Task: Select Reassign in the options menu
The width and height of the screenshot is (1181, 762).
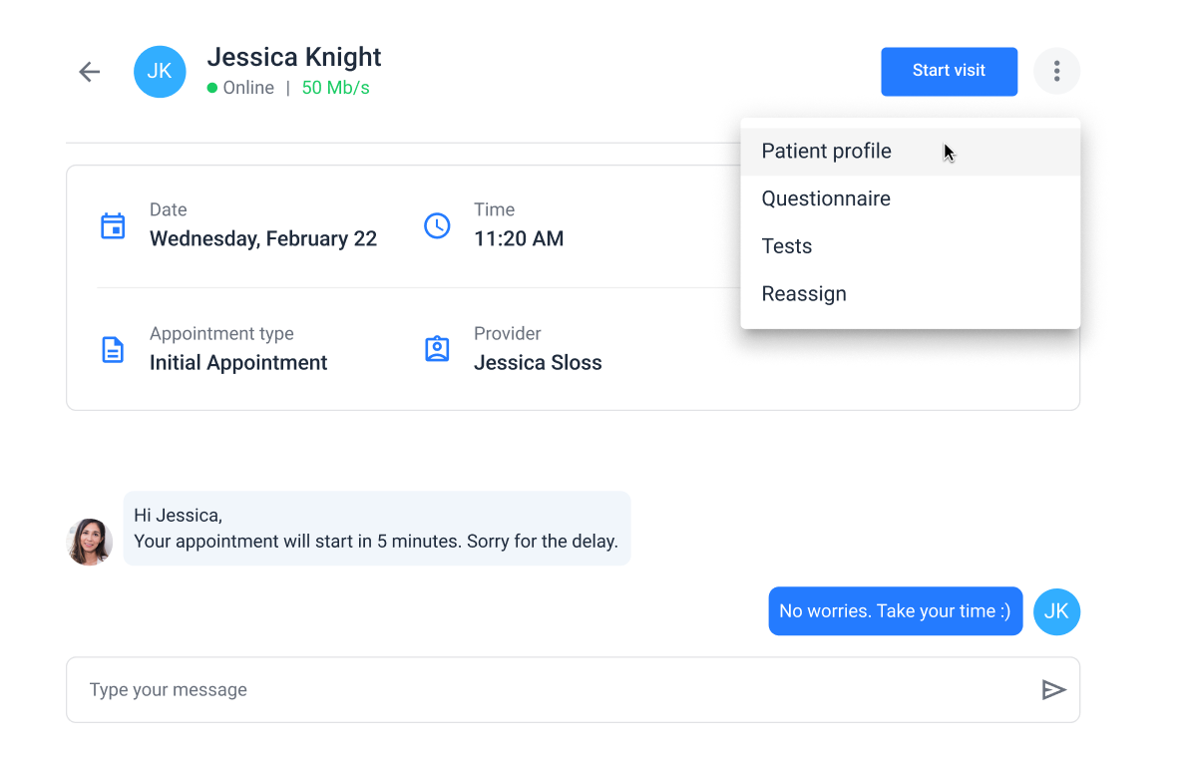Action: click(804, 294)
